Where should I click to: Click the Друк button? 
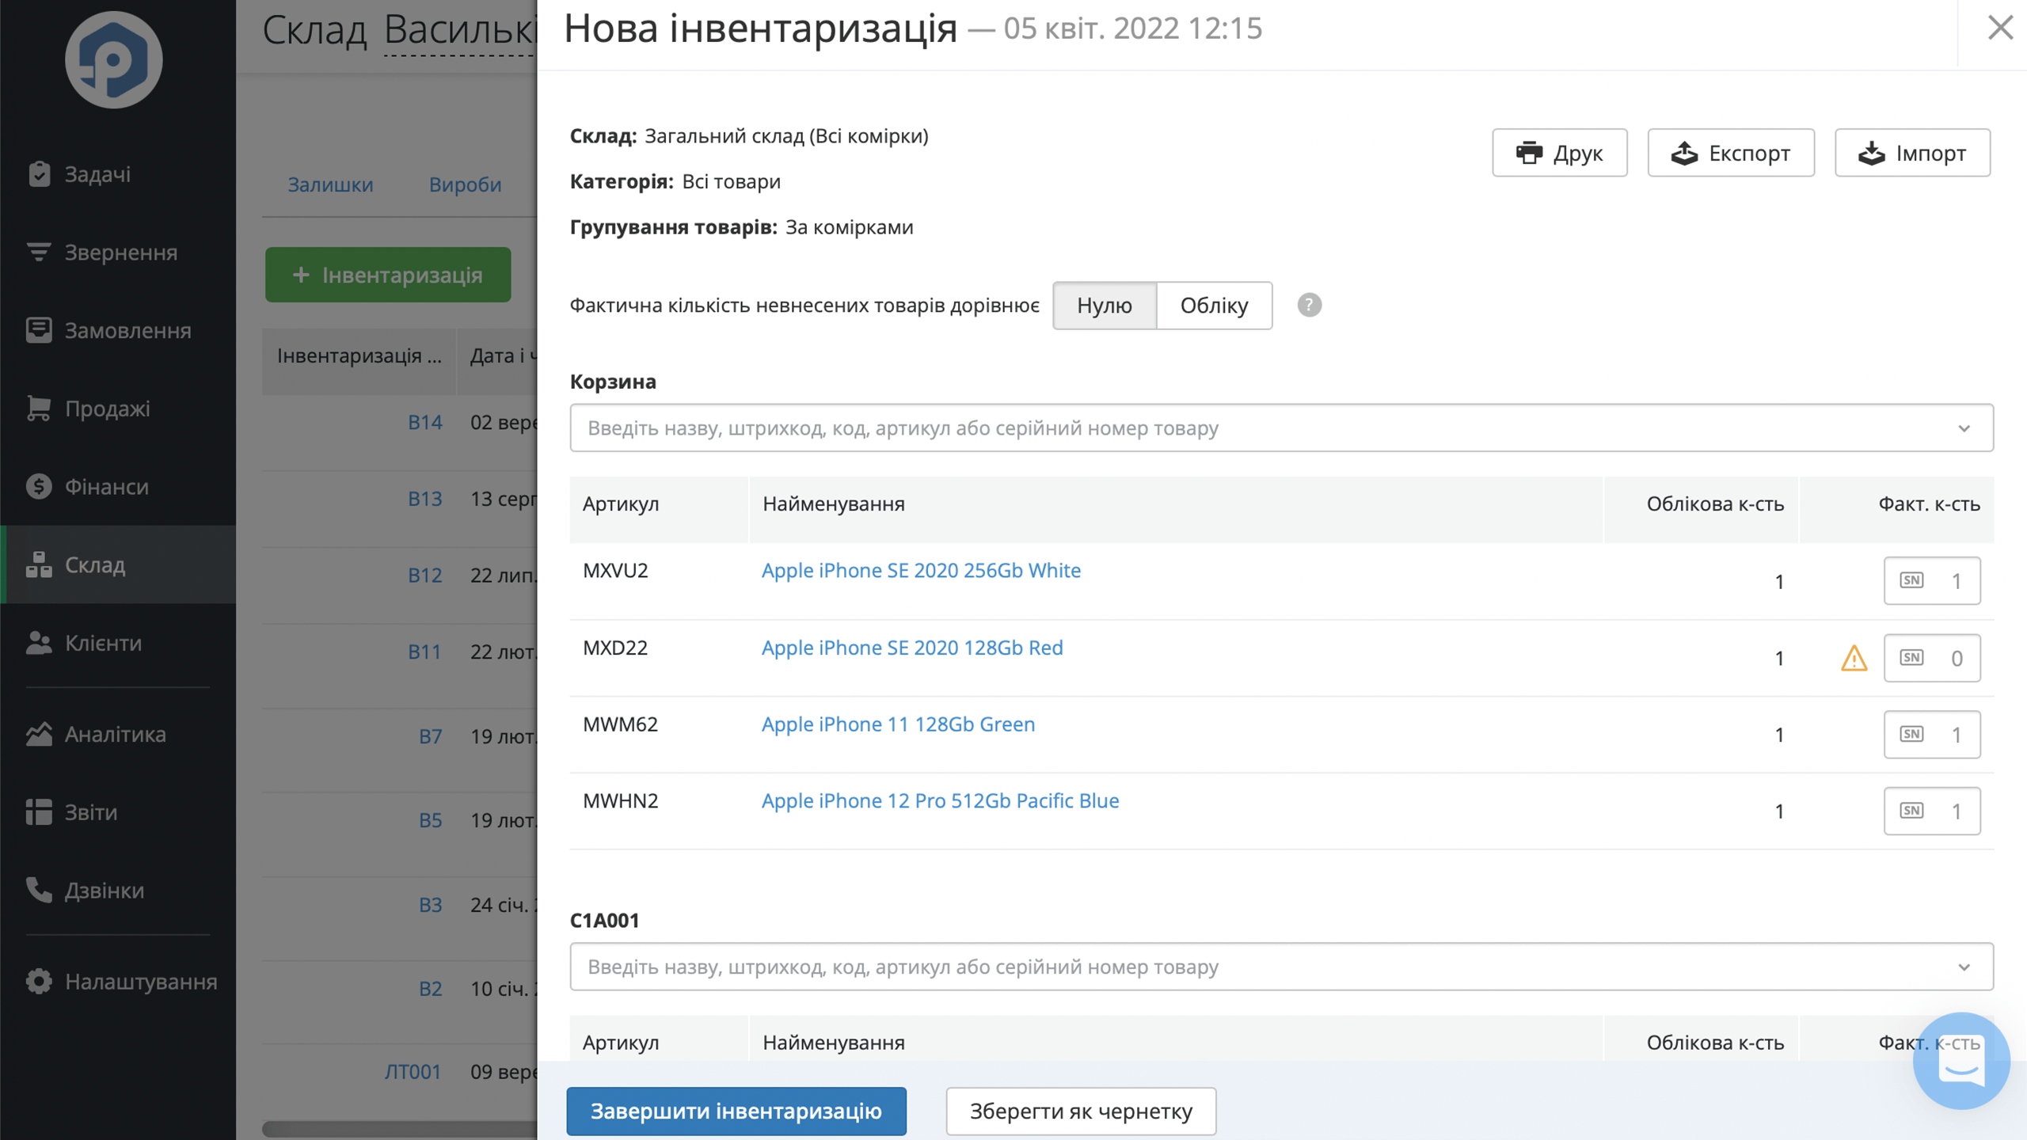[1559, 153]
